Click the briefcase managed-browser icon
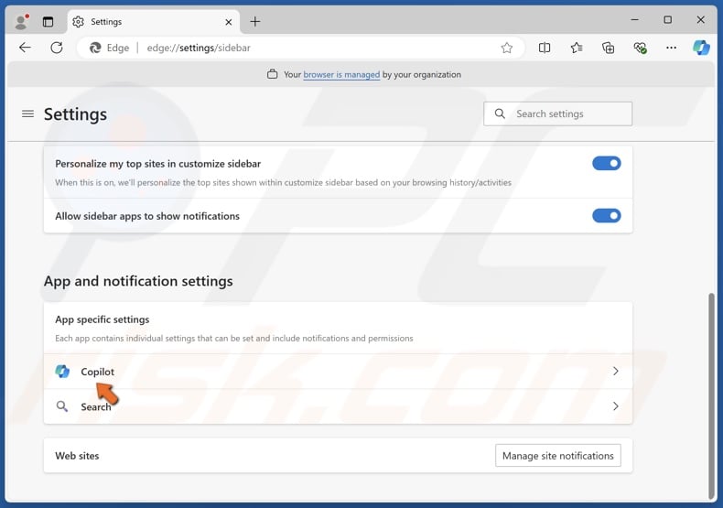The width and height of the screenshot is (723, 508). click(273, 74)
